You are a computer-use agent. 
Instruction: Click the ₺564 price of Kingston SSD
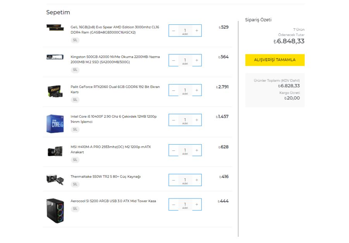[x=223, y=57]
